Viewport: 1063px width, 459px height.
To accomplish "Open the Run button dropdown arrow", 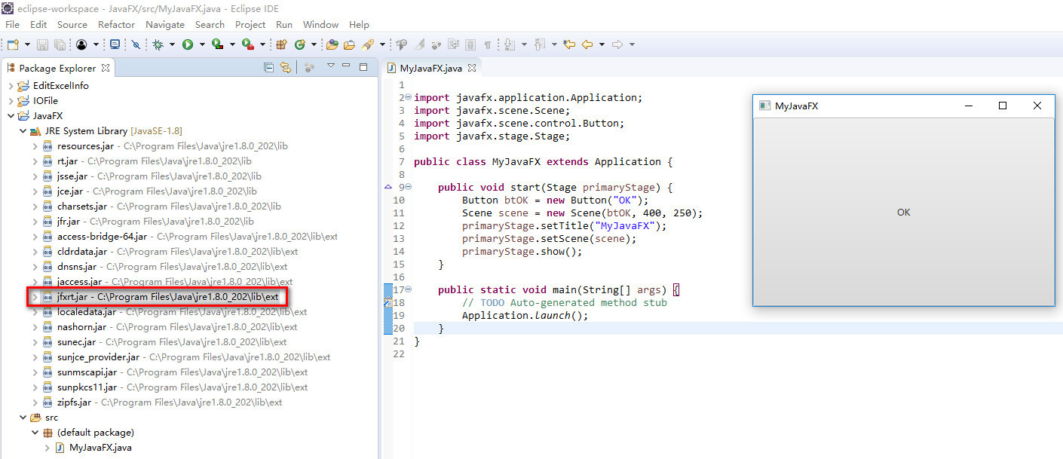I will pyautogui.click(x=202, y=44).
